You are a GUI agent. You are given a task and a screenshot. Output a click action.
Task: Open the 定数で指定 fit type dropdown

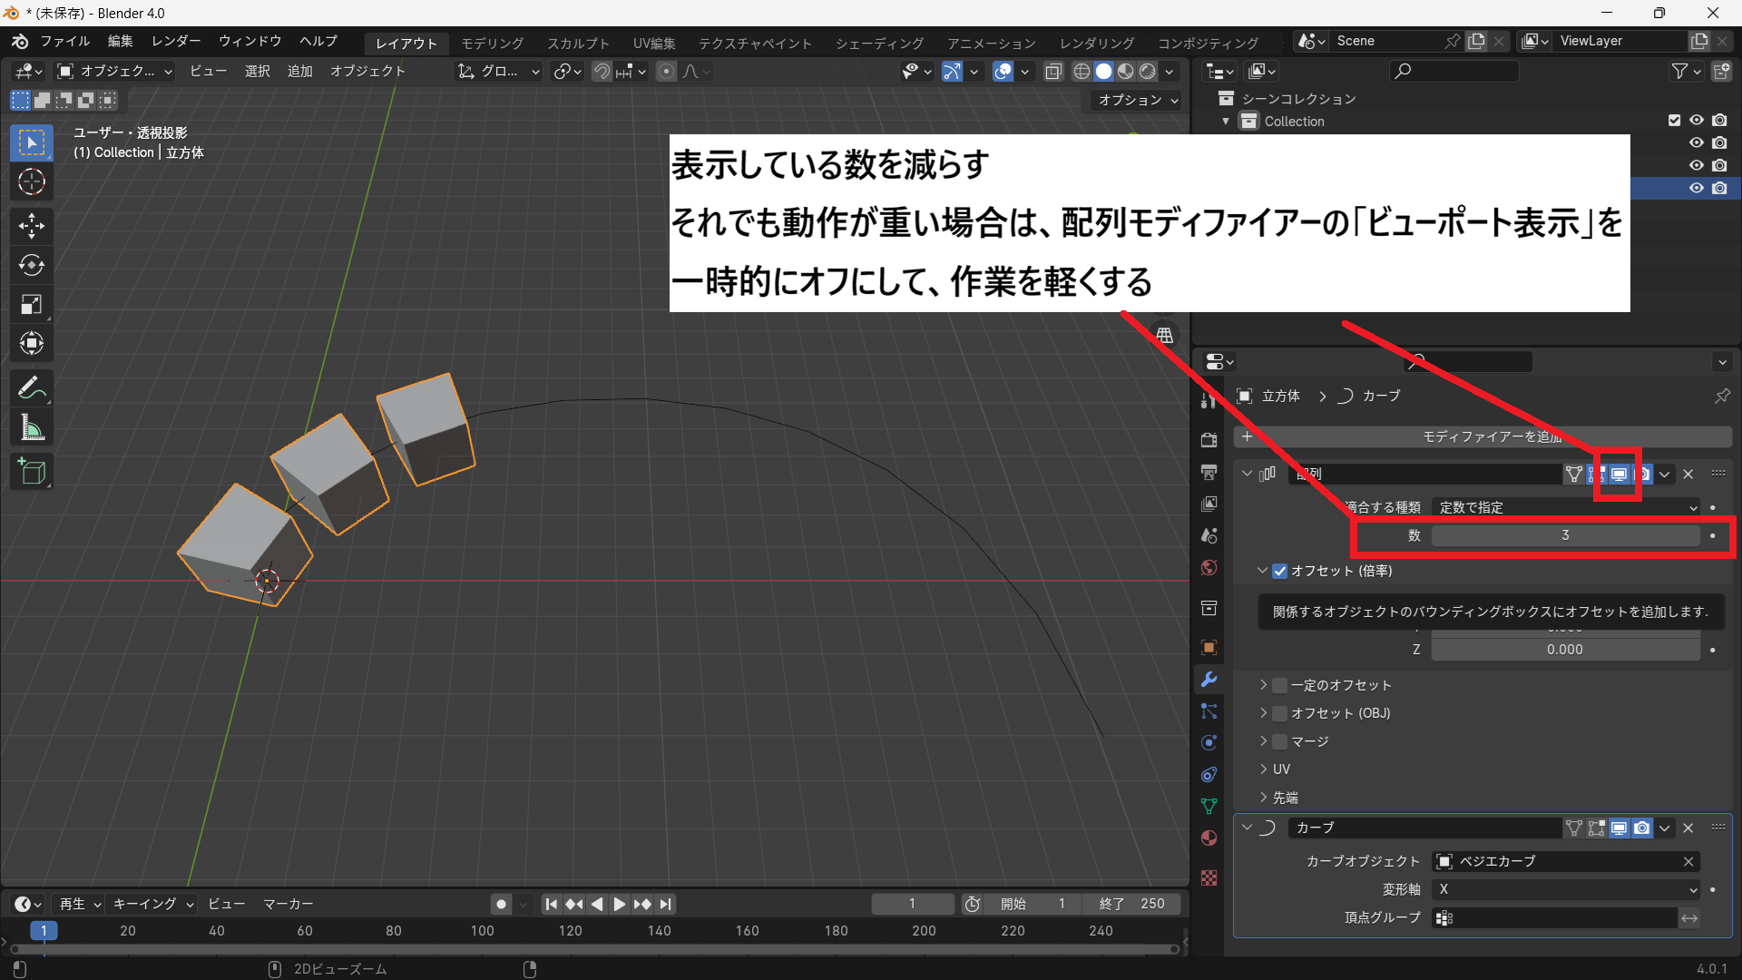pyautogui.click(x=1566, y=507)
